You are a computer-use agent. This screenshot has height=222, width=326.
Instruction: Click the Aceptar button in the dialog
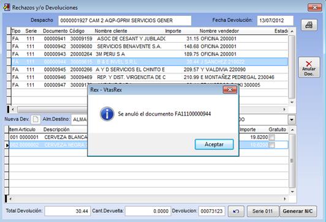[214, 144]
